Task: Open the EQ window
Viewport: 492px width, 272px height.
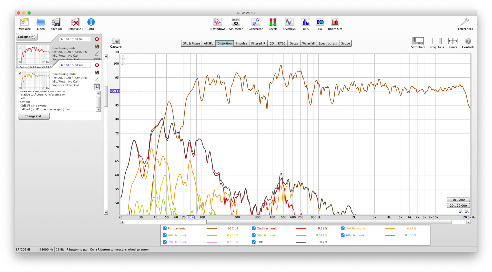Action: pyautogui.click(x=320, y=23)
